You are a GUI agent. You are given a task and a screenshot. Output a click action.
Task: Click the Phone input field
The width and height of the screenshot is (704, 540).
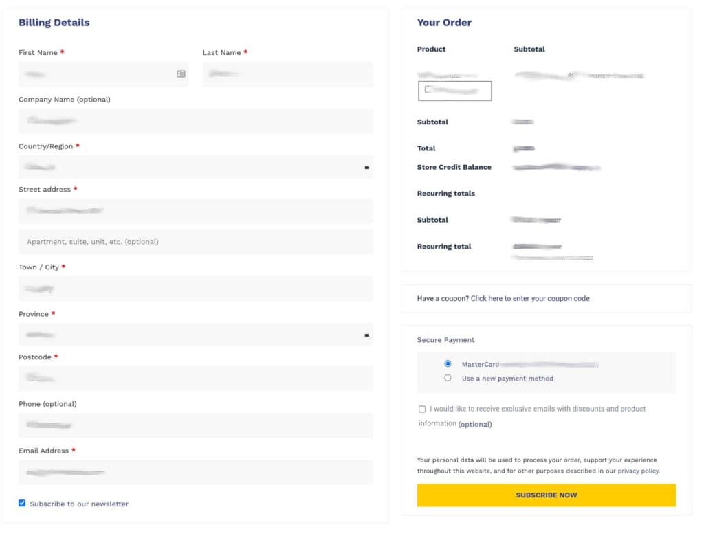tap(195, 425)
